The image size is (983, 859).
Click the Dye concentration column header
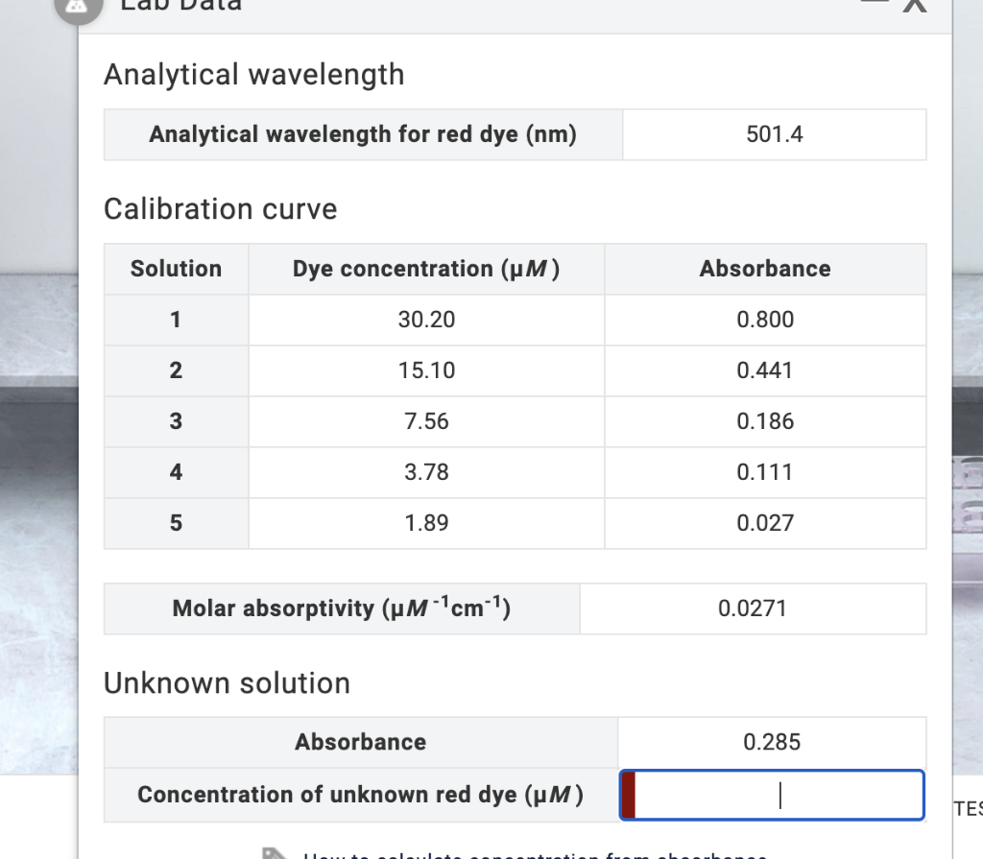click(426, 269)
